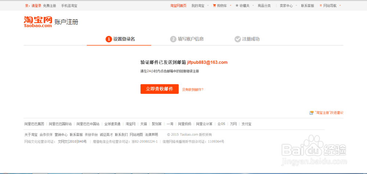Click the shopping cart icon

(214, 5)
